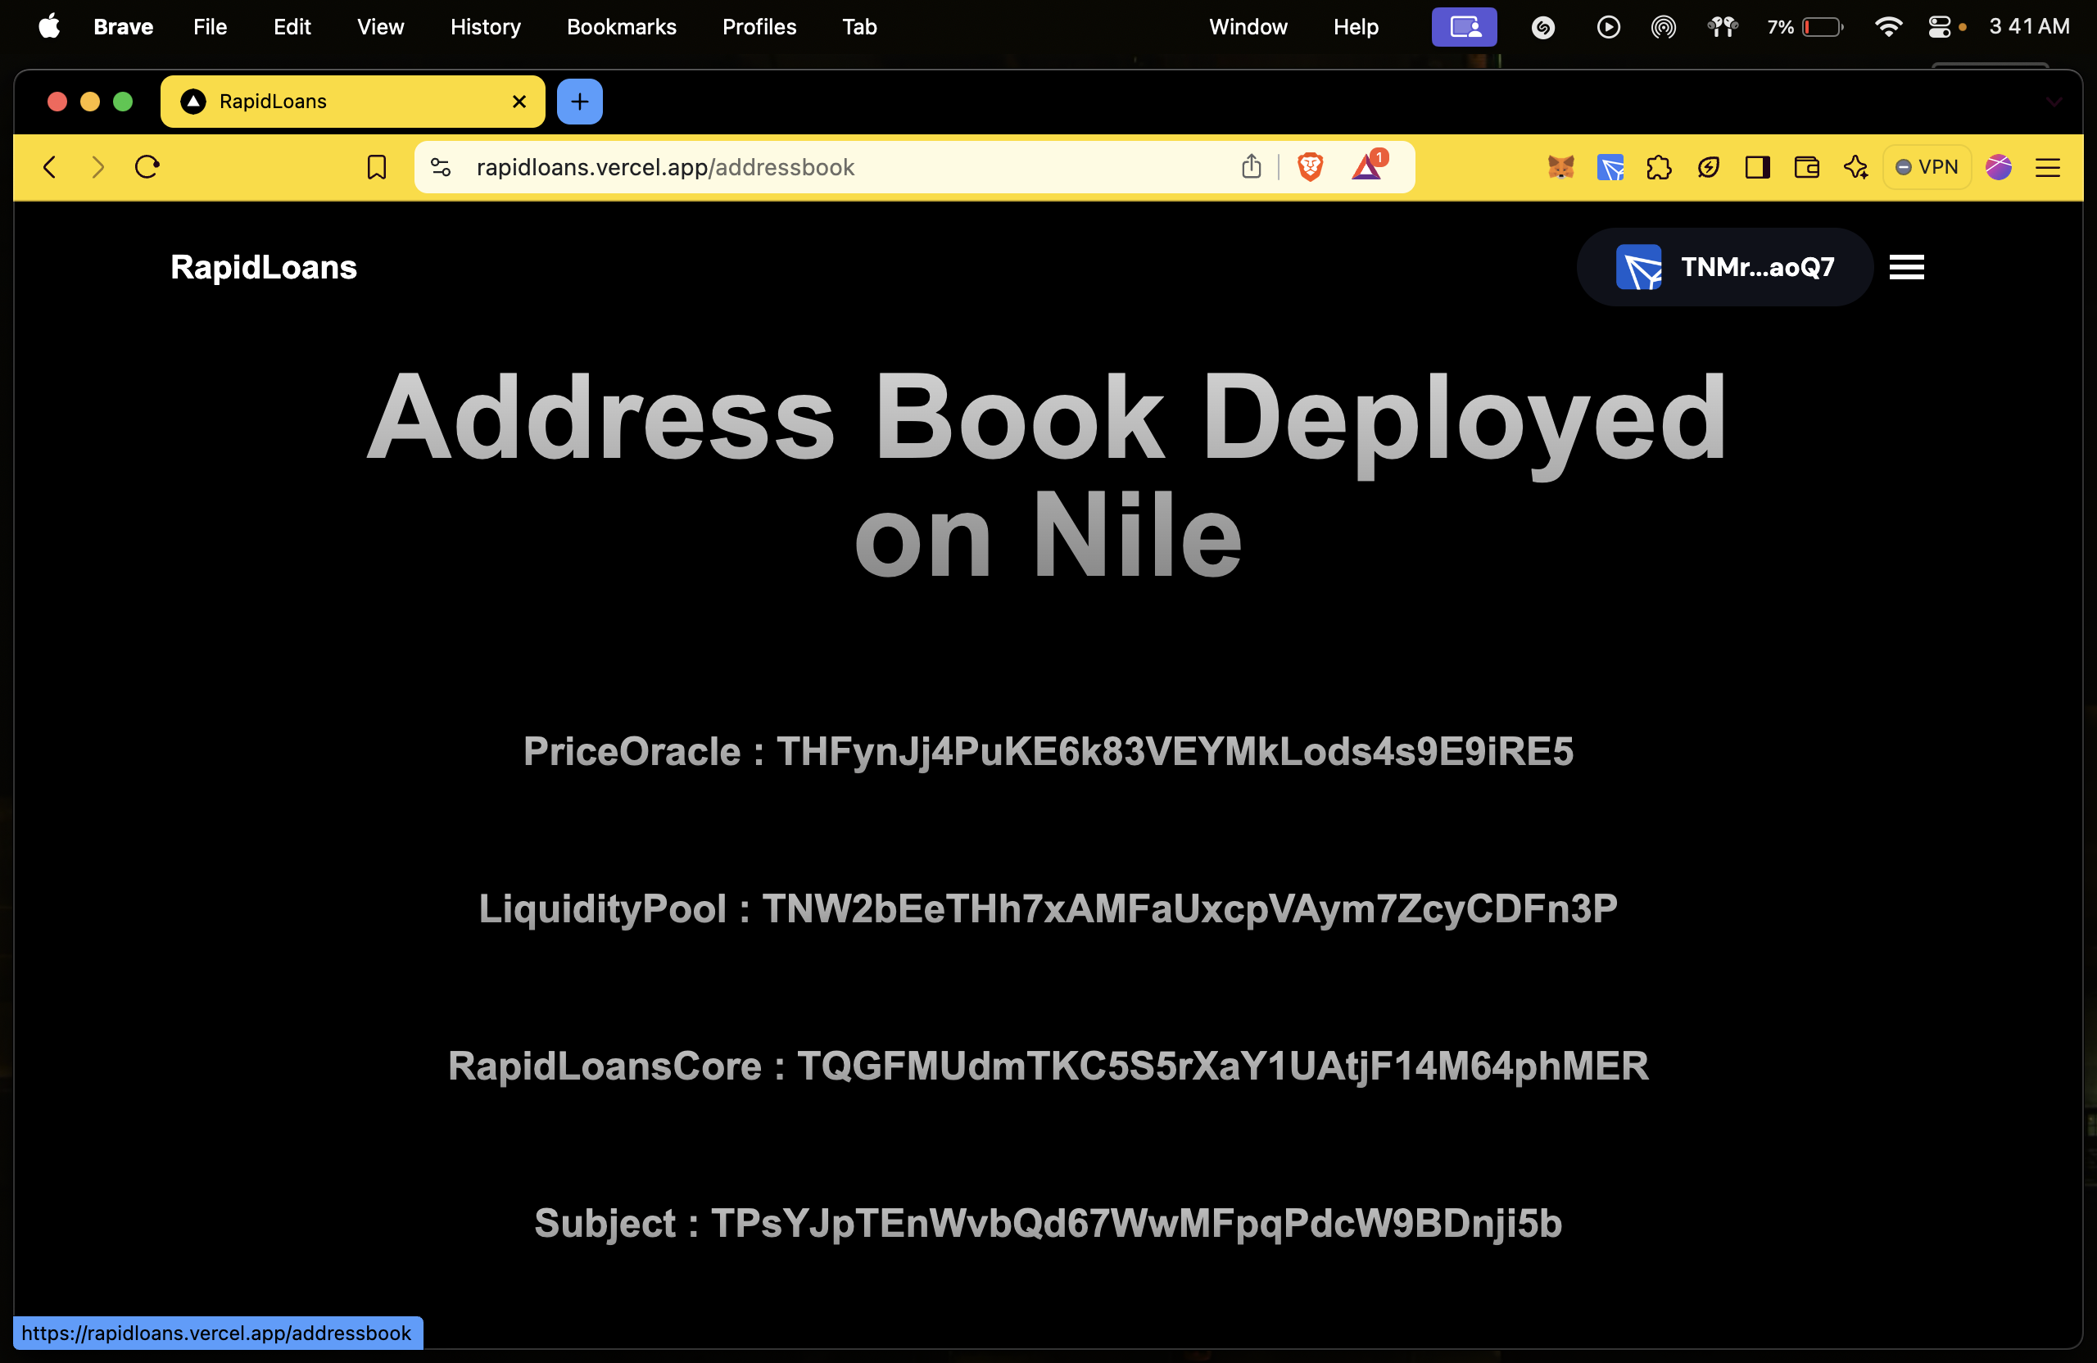Viewport: 2097px width, 1363px height.
Task: Open Brave Rewards triangle icon
Action: click(x=1366, y=166)
